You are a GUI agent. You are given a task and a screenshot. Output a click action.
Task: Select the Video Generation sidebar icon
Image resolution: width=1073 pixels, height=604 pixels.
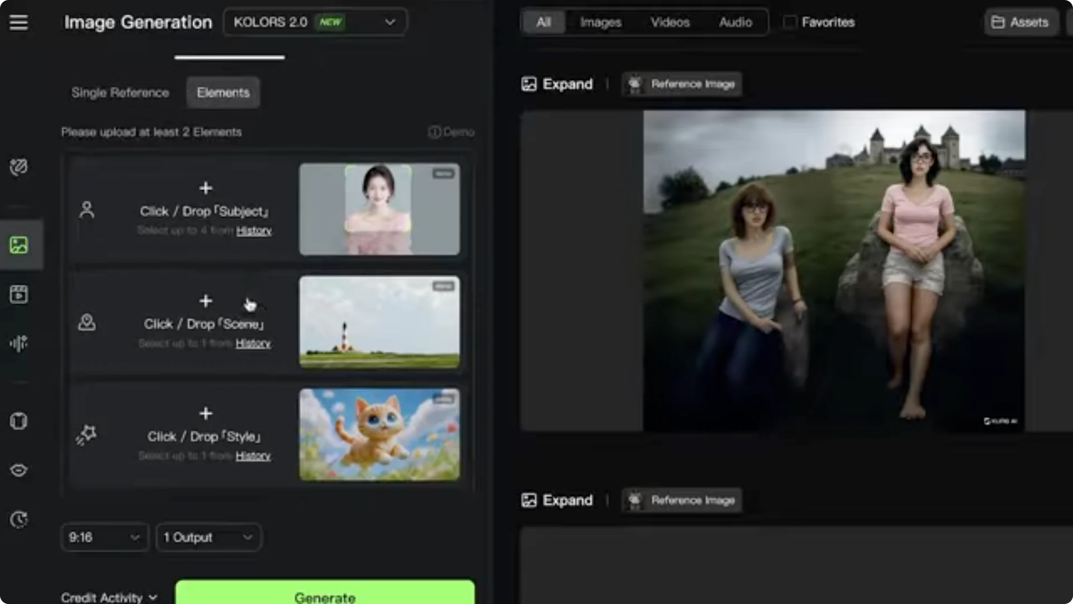click(19, 294)
